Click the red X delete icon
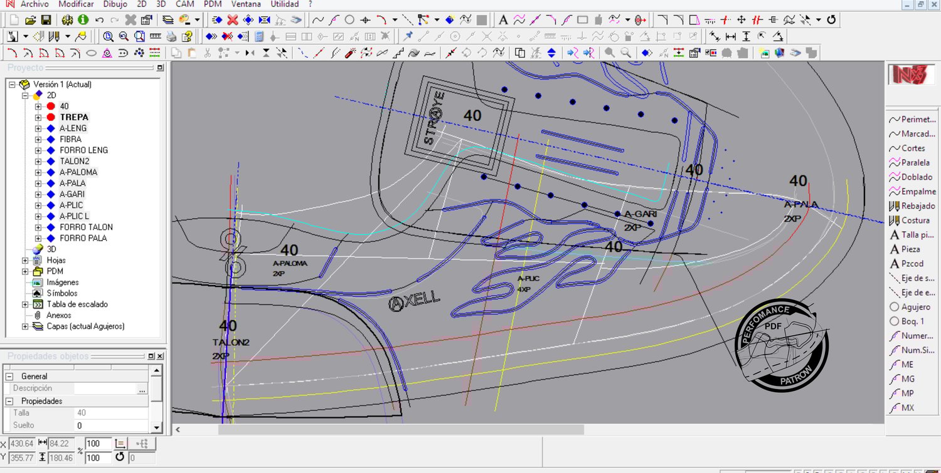 [x=233, y=20]
